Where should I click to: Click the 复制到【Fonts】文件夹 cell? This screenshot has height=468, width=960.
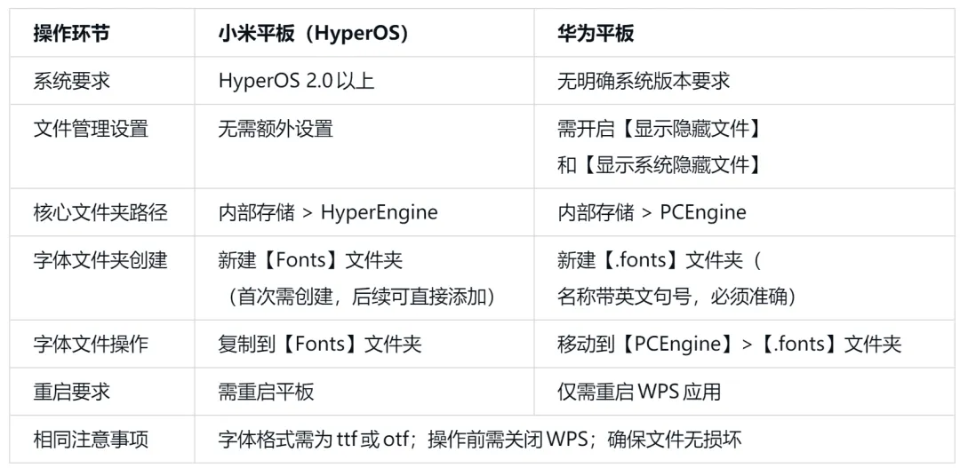320,344
